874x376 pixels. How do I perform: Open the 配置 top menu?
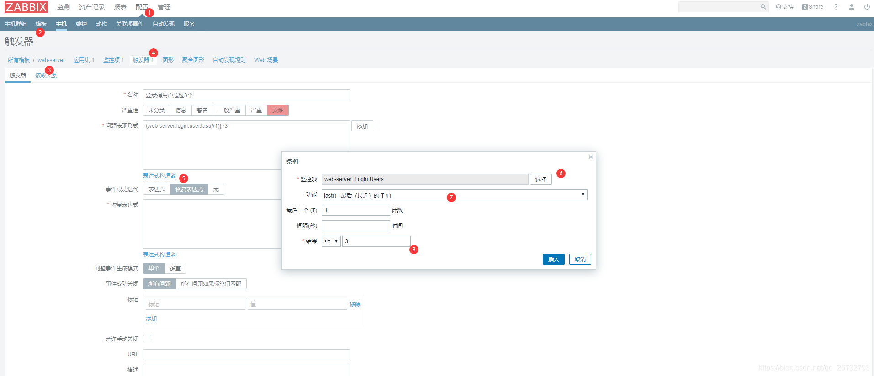point(142,7)
